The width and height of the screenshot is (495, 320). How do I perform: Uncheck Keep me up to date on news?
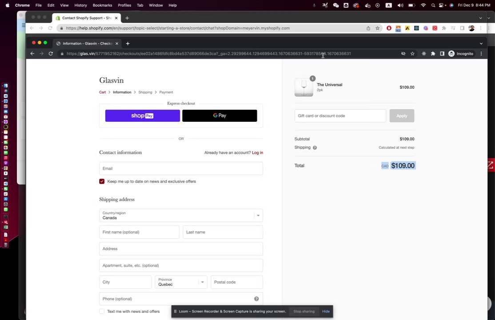pyautogui.click(x=102, y=181)
